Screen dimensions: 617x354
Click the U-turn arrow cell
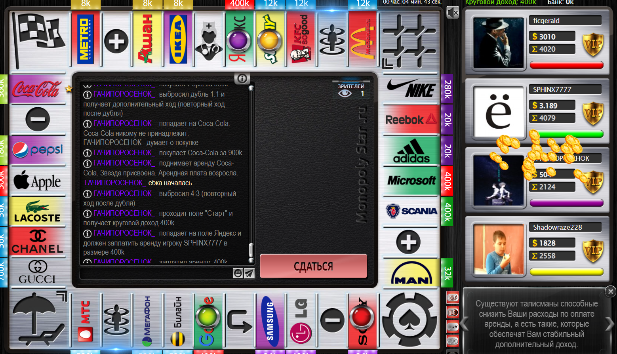coord(240,321)
